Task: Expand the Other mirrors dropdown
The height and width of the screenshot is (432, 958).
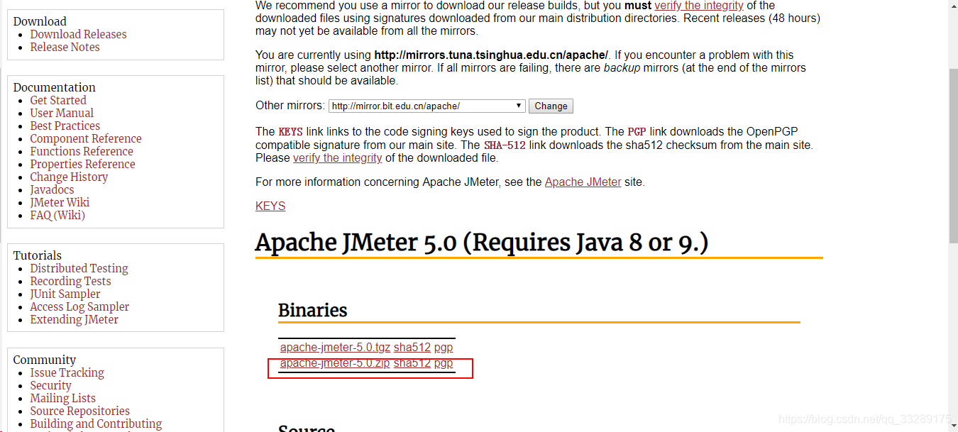Action: 427,106
